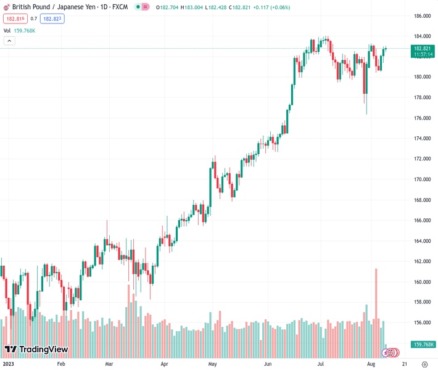Click the current price label 182.821 on the axis

[x=422, y=48]
